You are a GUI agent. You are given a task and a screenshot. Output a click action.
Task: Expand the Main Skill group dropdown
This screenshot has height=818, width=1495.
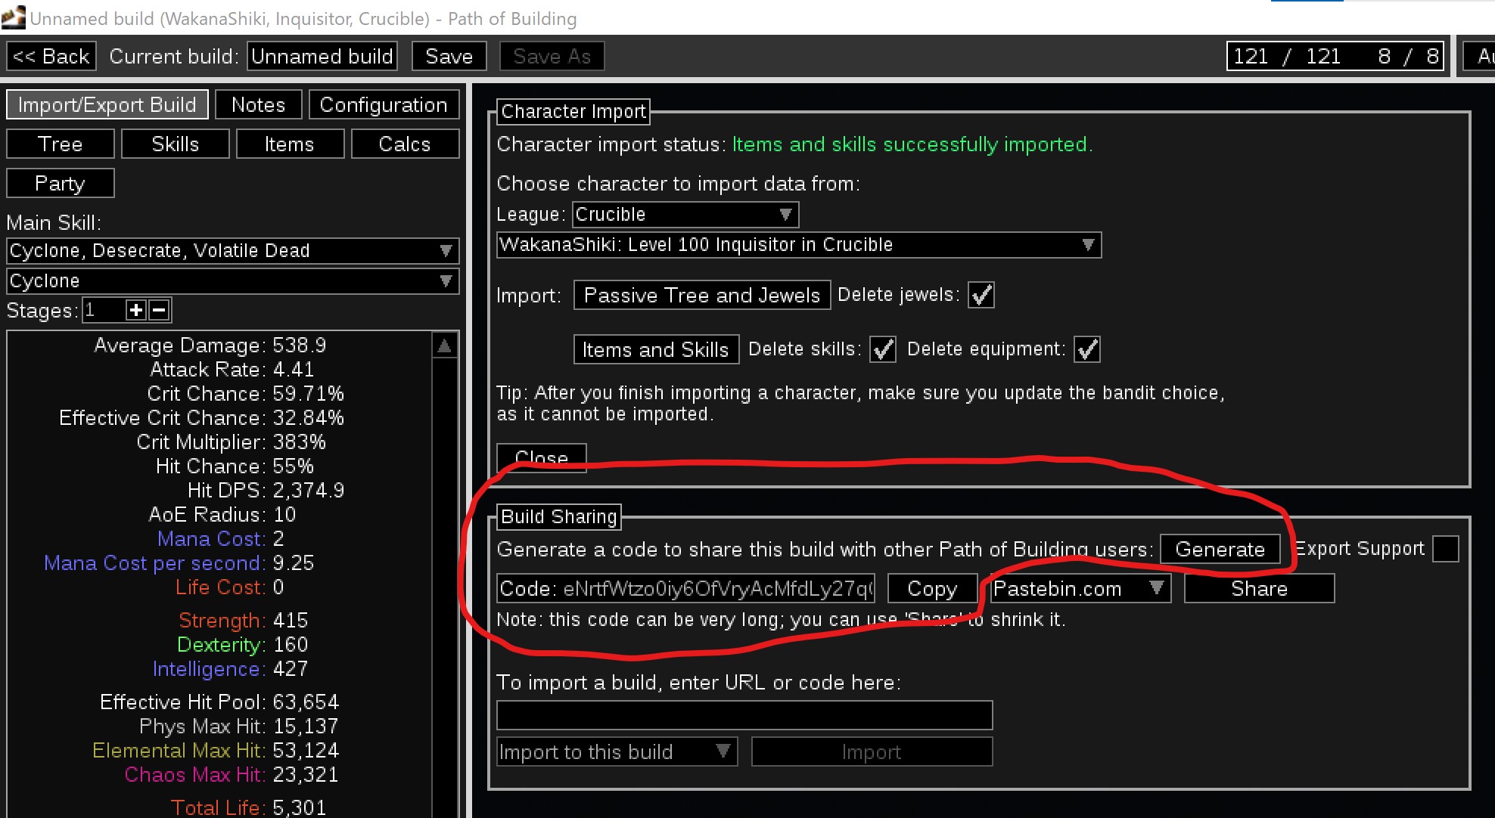[x=232, y=251]
